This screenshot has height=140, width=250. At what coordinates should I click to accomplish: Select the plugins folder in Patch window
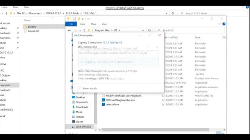click(32, 26)
